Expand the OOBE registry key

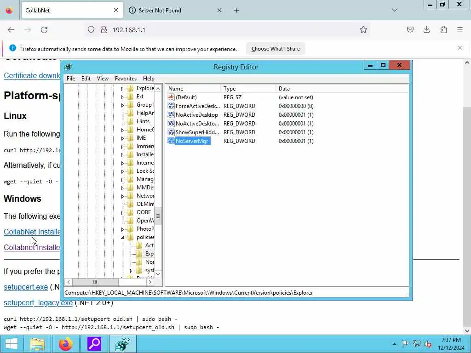[122, 213]
